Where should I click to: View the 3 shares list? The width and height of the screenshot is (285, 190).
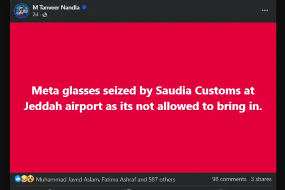point(261,180)
